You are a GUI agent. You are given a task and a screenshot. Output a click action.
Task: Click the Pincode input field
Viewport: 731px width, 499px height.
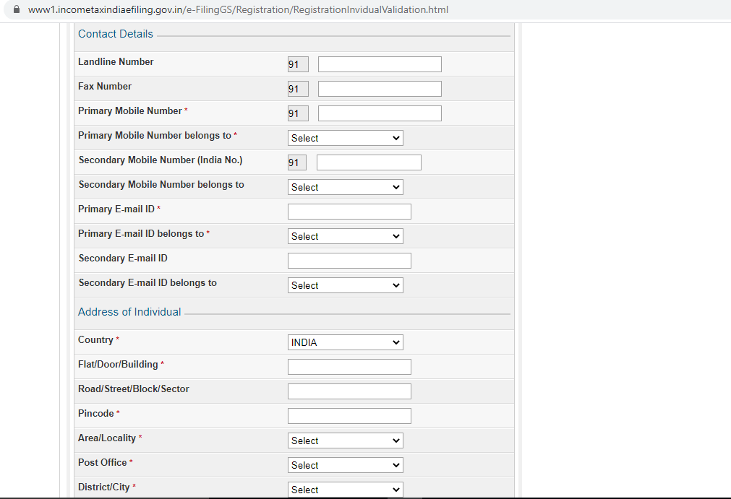coord(349,416)
